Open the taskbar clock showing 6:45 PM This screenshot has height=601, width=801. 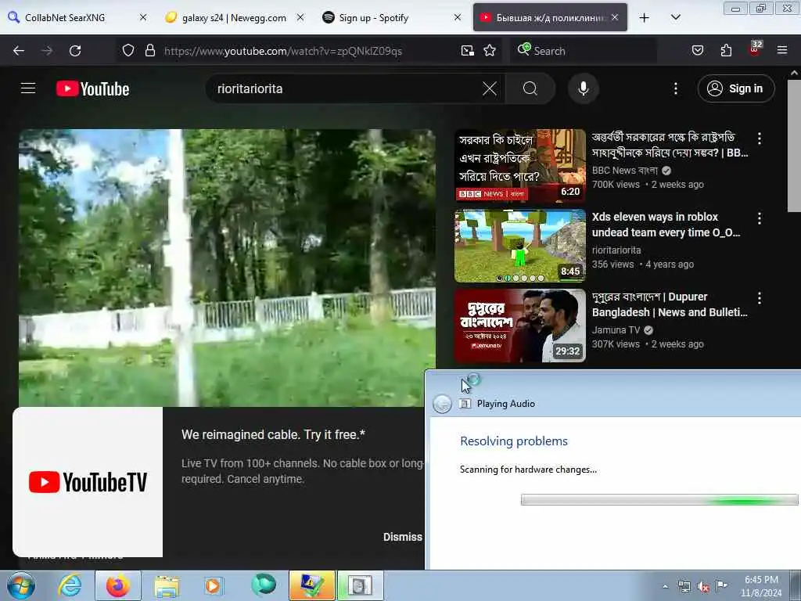(x=761, y=586)
